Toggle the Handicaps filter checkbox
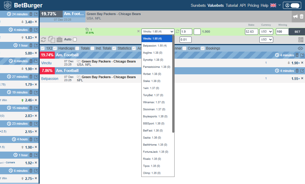Image resolution: width=305 pixels, height=184 pixels. point(55,48)
